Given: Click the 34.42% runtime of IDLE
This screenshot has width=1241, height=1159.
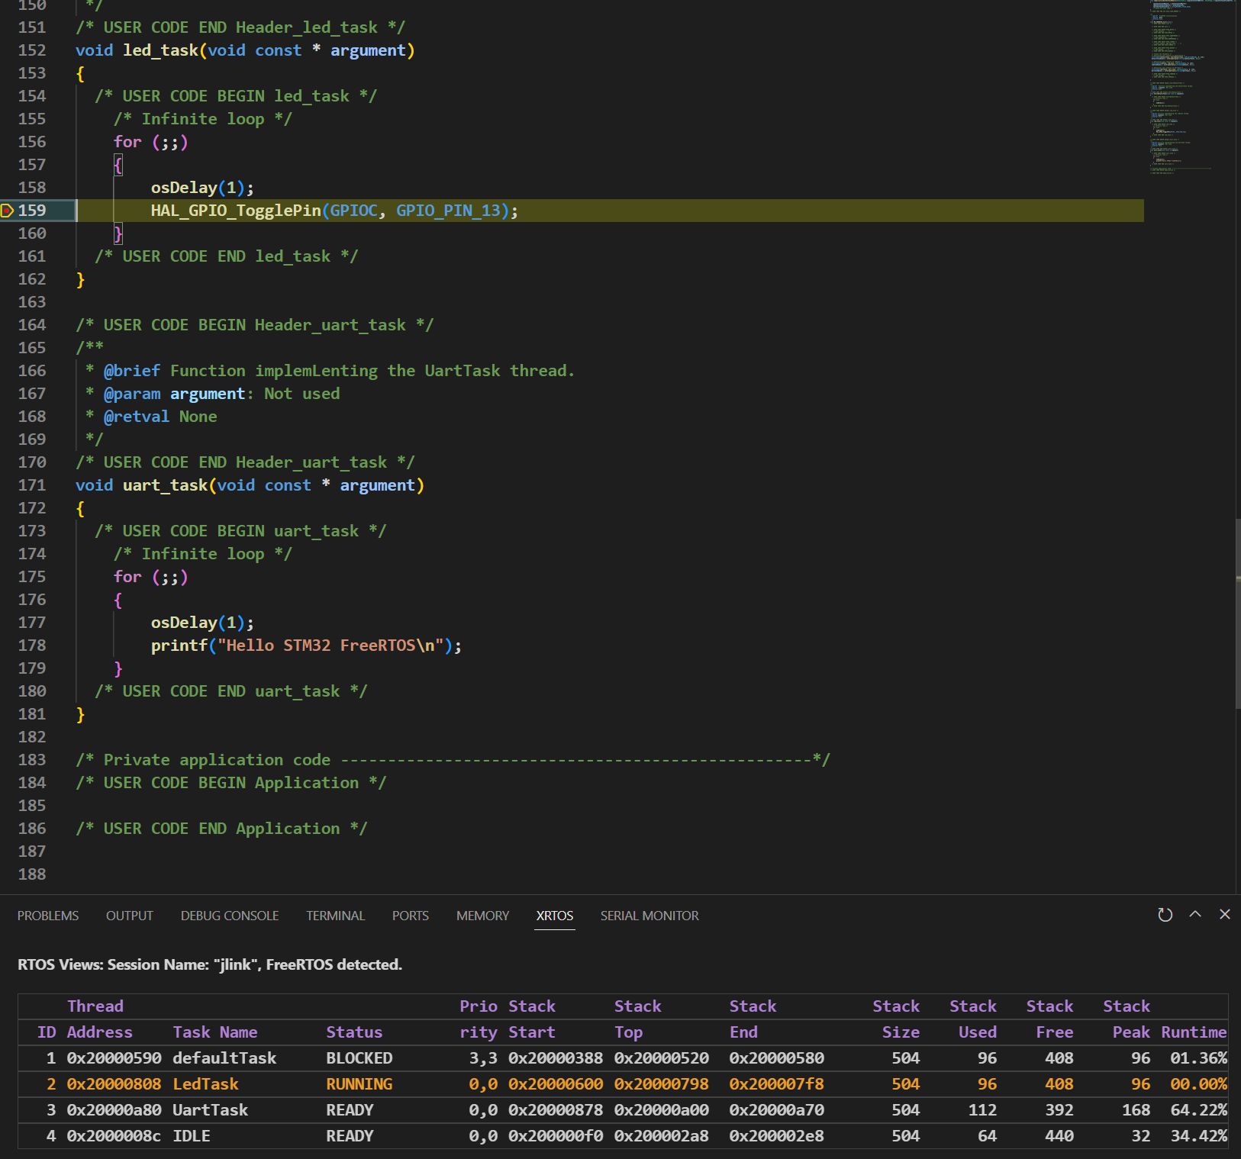Looking at the screenshot, I should 1198,1136.
